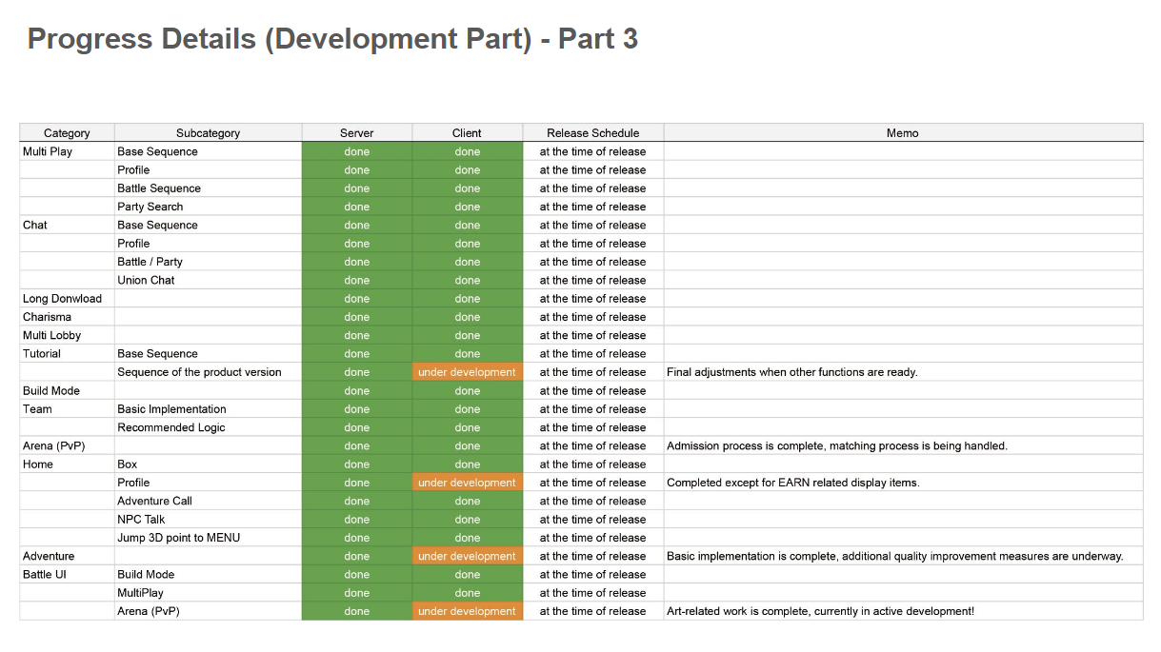Select Server 'done' cell in Union Chat row
This screenshot has width=1161, height=652.
pyautogui.click(x=357, y=280)
